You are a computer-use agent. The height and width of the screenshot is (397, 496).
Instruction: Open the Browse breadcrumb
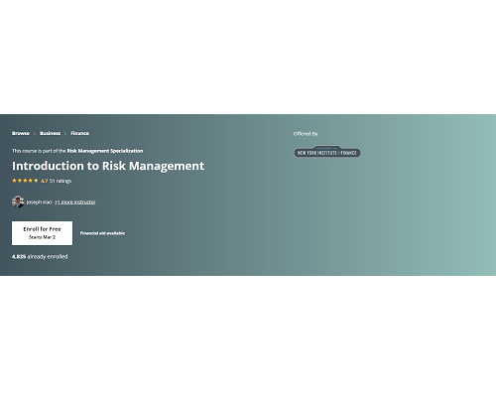(x=21, y=133)
